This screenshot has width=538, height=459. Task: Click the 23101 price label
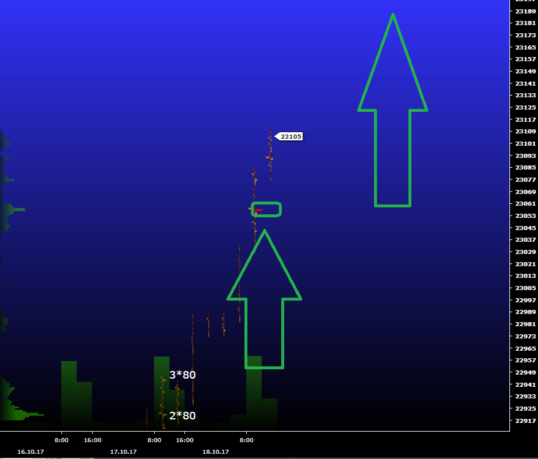pos(525,143)
